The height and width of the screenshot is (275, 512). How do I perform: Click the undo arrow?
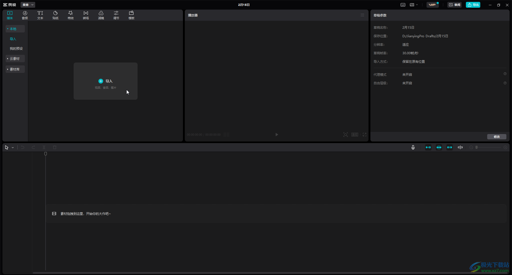(23, 147)
